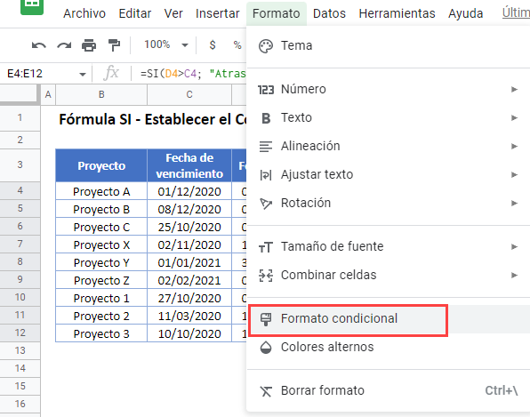Click cell Proyecto B
Screen dimensions: 530x417
[x=101, y=209]
